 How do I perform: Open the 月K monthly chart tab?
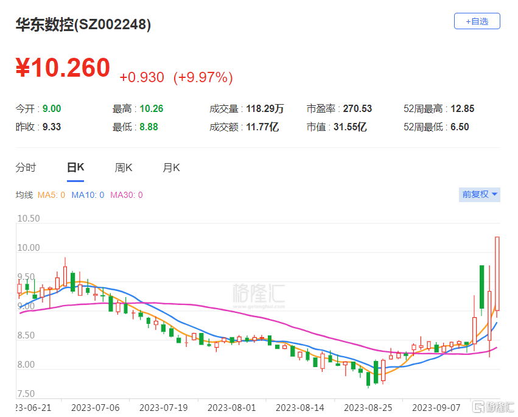(x=171, y=167)
